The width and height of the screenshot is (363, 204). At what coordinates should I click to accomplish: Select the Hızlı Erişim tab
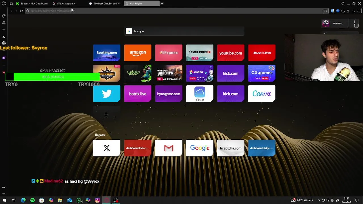(x=142, y=3)
